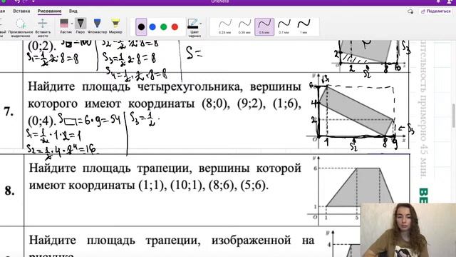Click the problem 7 coordinate diagram

pyautogui.click(x=358, y=112)
